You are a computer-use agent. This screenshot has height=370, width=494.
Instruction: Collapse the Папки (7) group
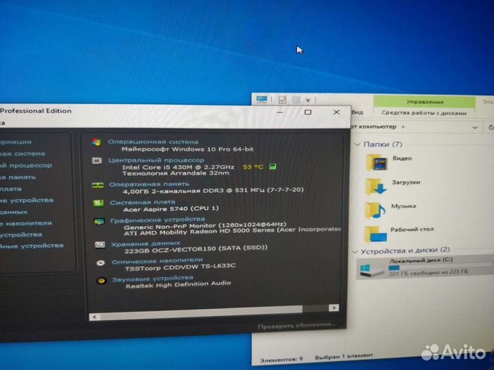[x=357, y=145]
